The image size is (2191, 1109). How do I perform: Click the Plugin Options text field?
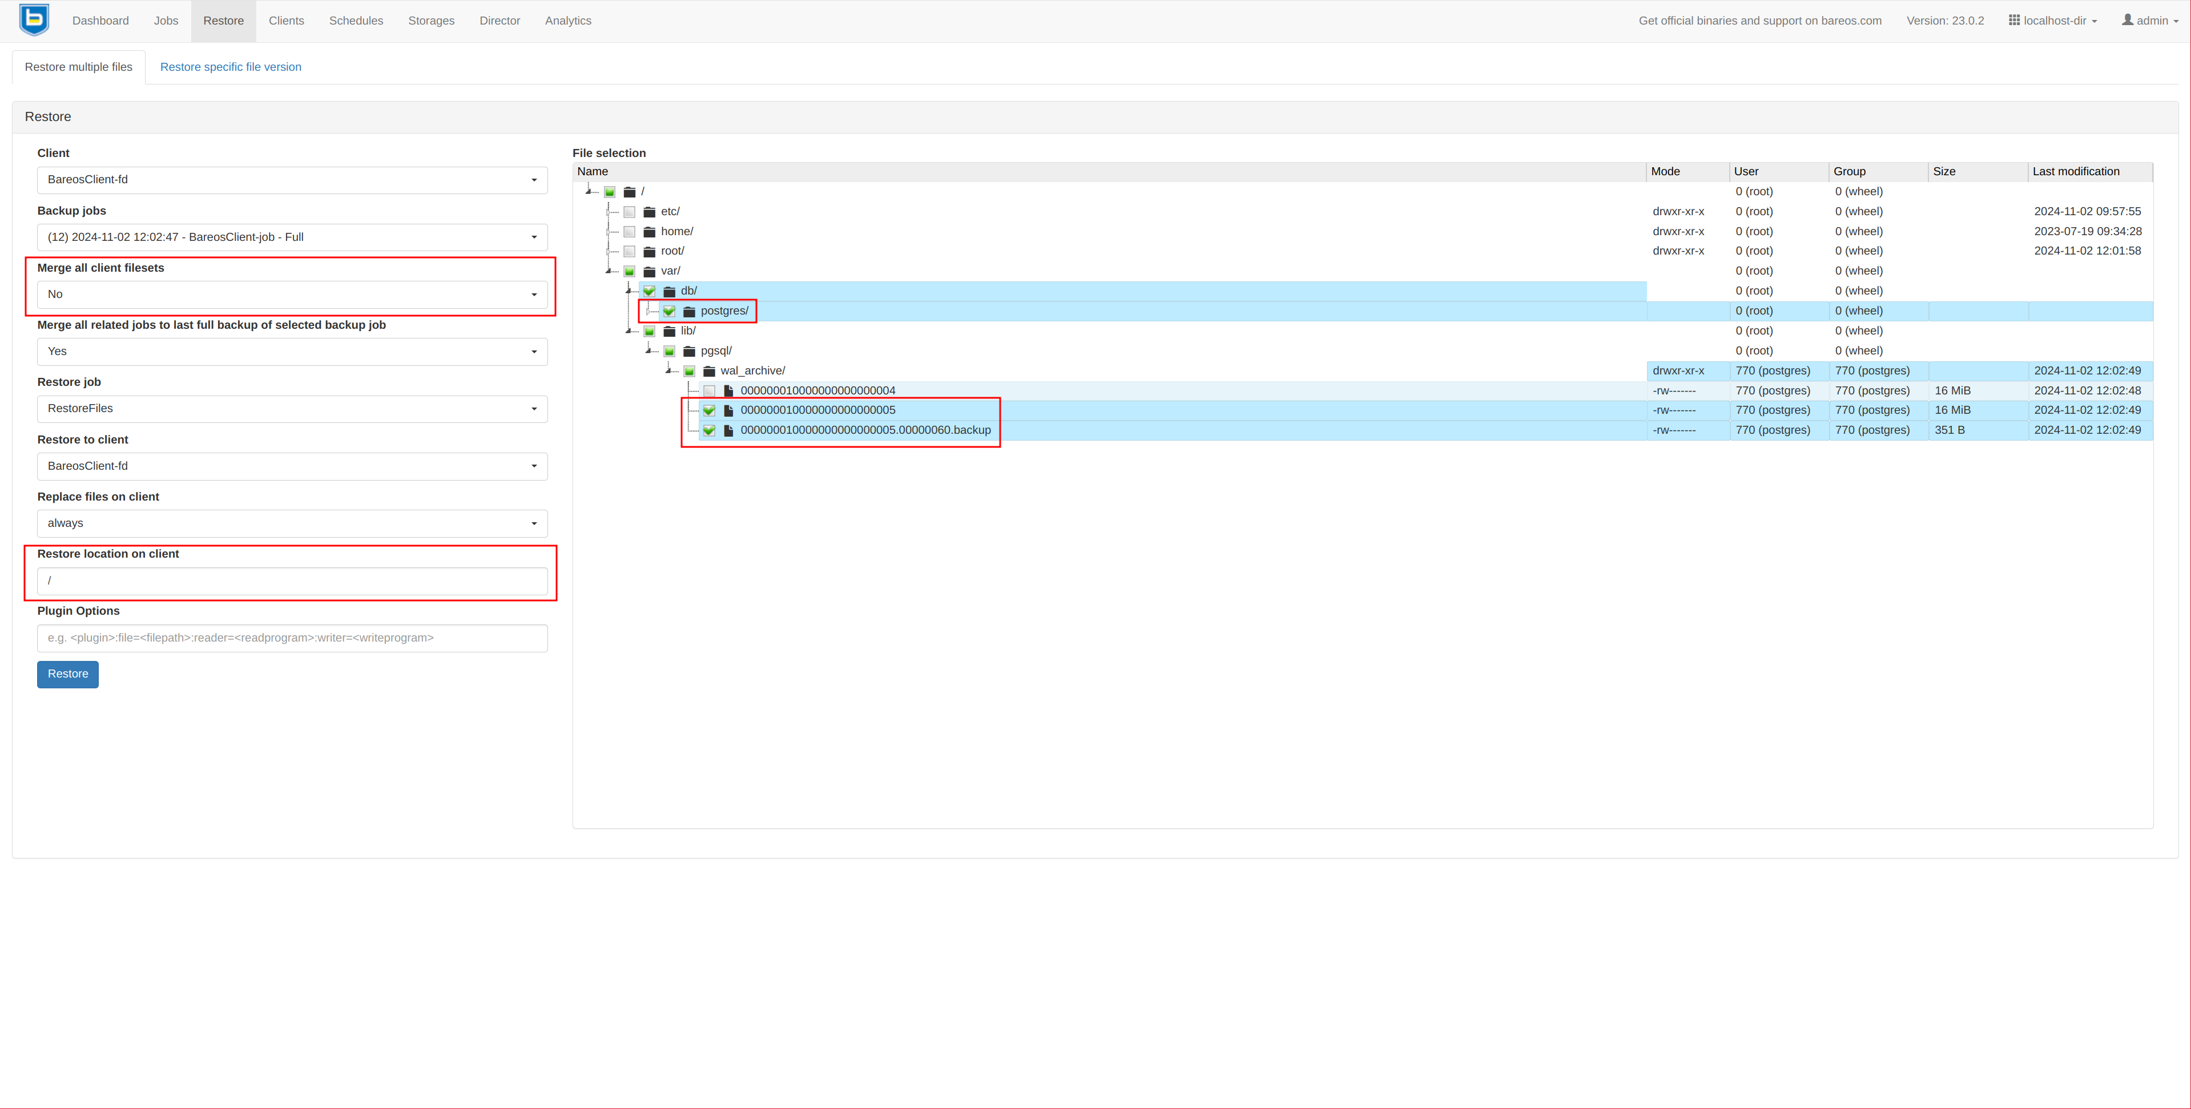coord(292,638)
